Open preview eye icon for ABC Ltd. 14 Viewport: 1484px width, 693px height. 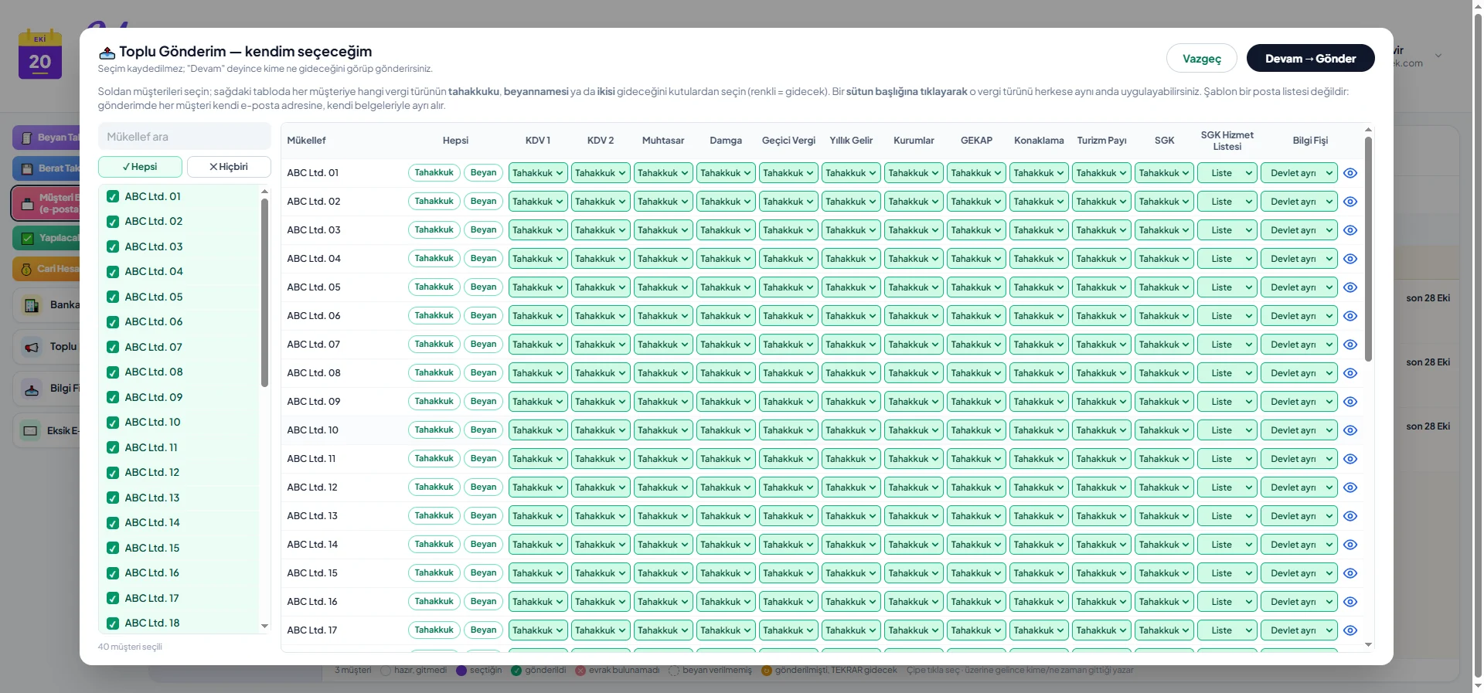tap(1350, 545)
